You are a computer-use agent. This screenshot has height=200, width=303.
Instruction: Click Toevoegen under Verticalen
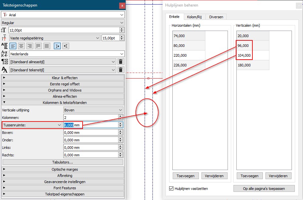(249, 176)
